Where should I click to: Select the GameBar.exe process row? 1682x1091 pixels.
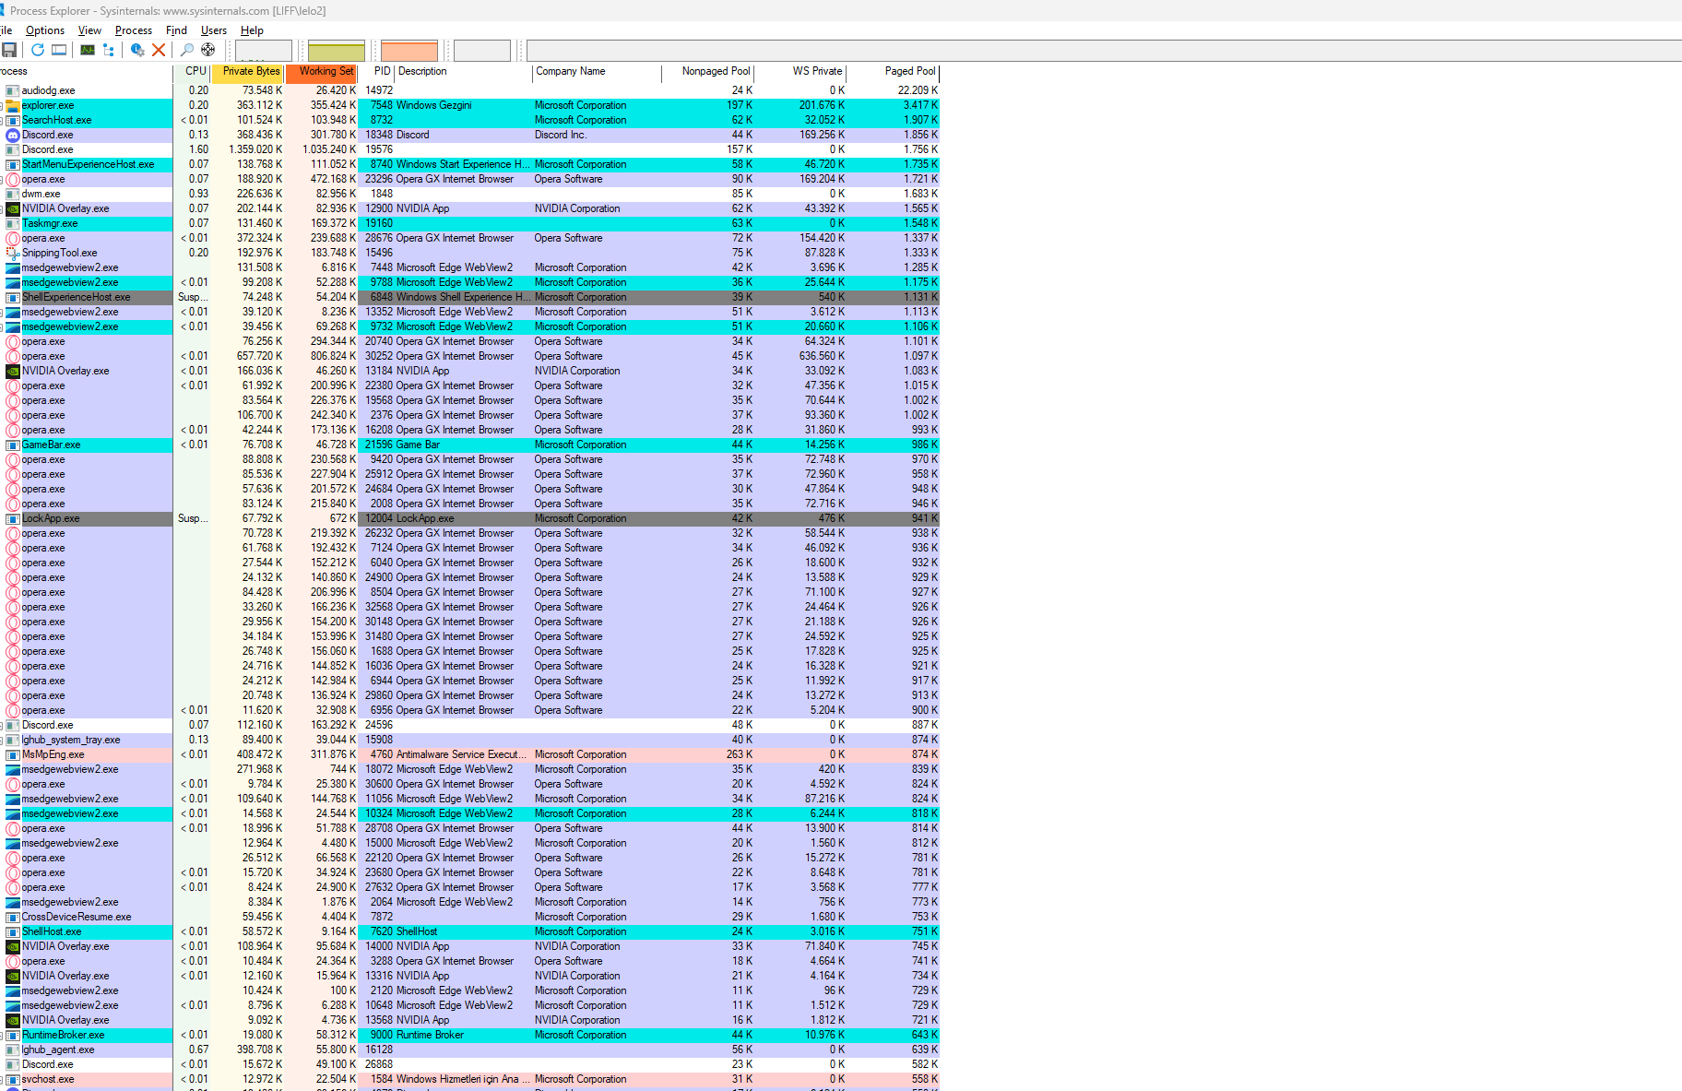(x=469, y=445)
